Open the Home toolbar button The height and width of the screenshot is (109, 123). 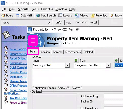(7, 16)
